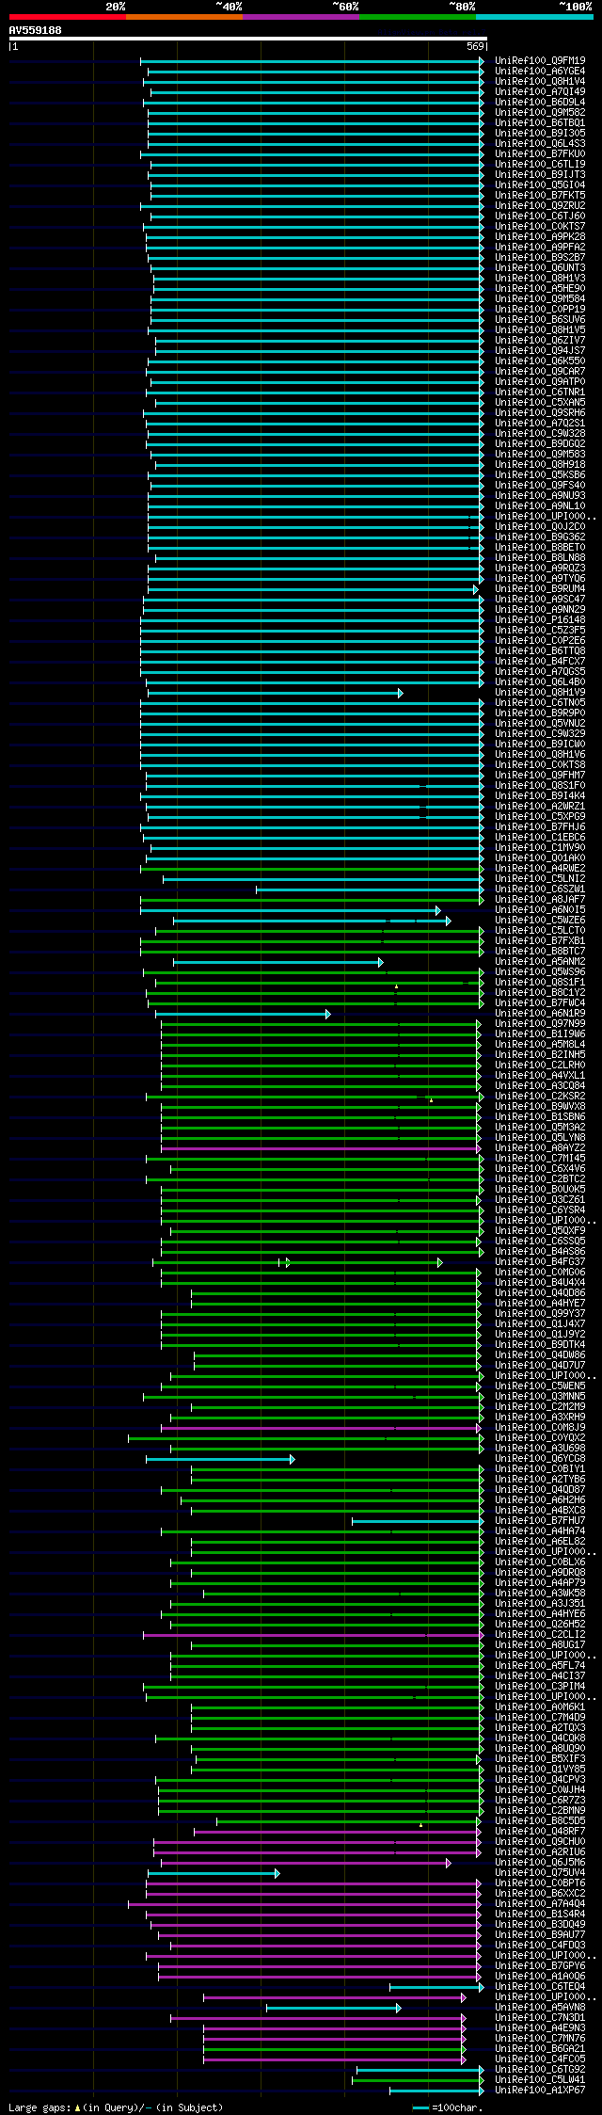Click the label UniRef100_C1MV90

coord(540,848)
